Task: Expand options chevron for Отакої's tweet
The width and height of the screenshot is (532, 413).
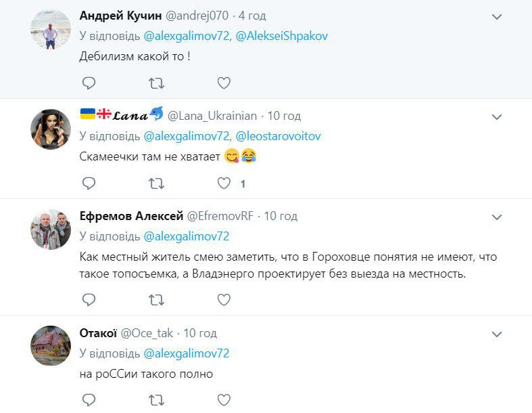Action: [497, 333]
